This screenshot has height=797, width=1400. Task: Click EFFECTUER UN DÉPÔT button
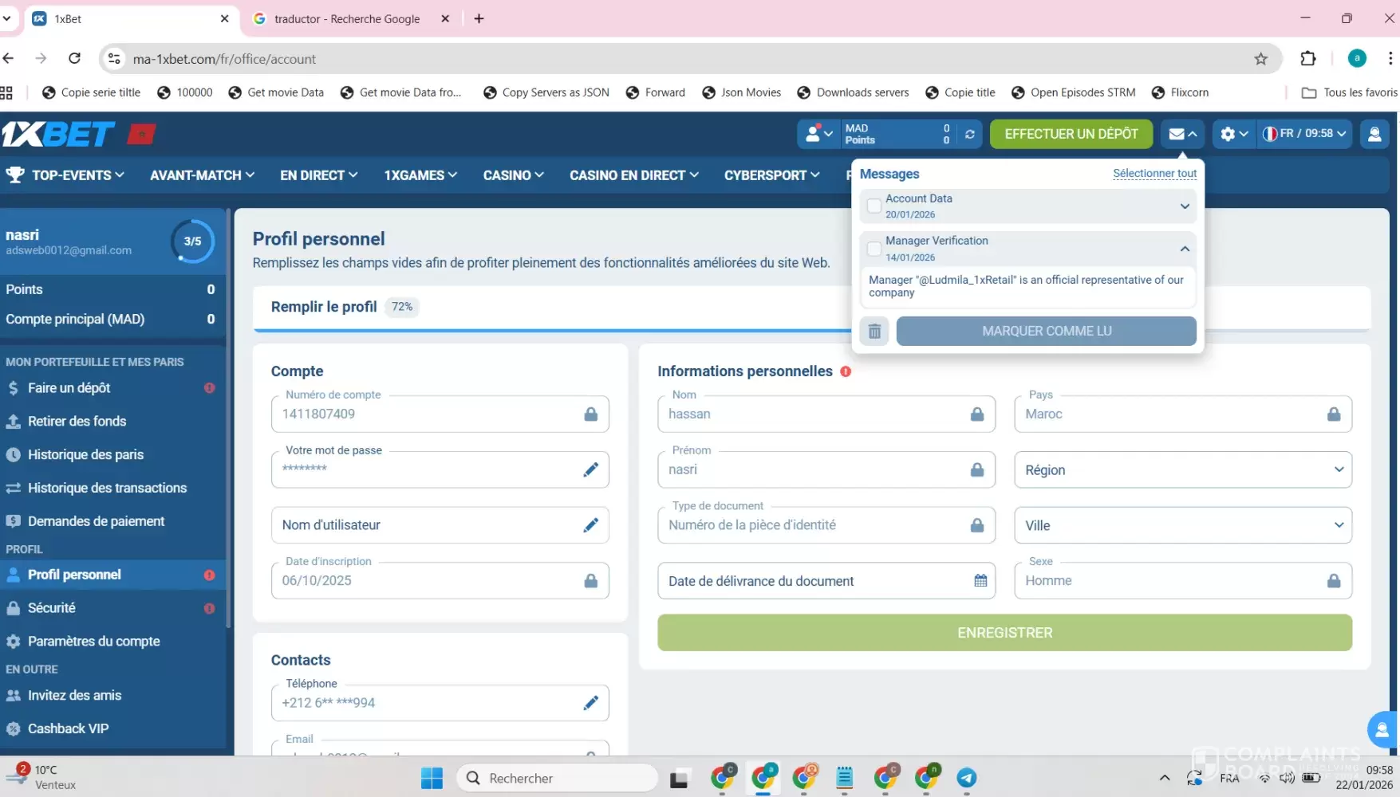pos(1071,134)
